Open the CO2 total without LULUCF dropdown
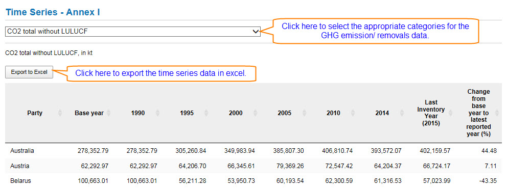Image resolution: width=507 pixels, height=188 pixels. (x=132, y=31)
